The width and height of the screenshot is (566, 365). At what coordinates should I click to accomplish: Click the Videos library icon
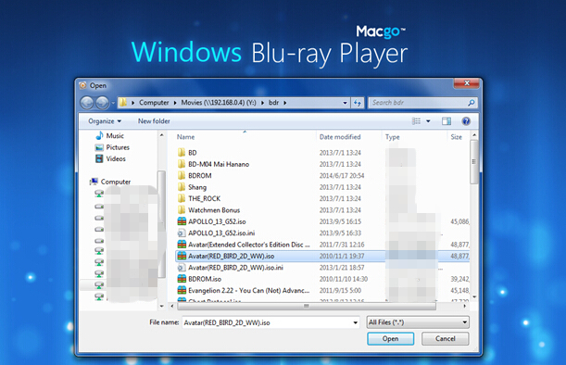click(99, 158)
